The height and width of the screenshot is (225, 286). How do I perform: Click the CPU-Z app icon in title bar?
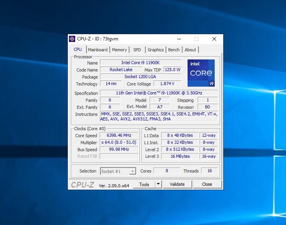(x=72, y=39)
